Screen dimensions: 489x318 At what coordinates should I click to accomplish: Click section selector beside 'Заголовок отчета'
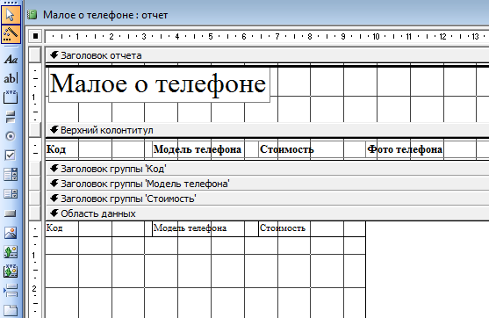click(x=35, y=55)
